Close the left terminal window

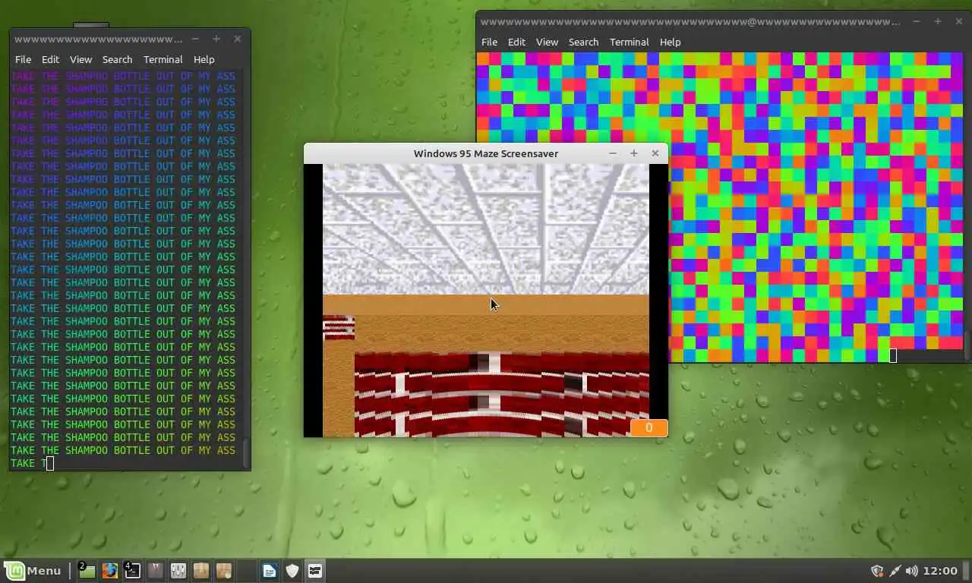(238, 39)
